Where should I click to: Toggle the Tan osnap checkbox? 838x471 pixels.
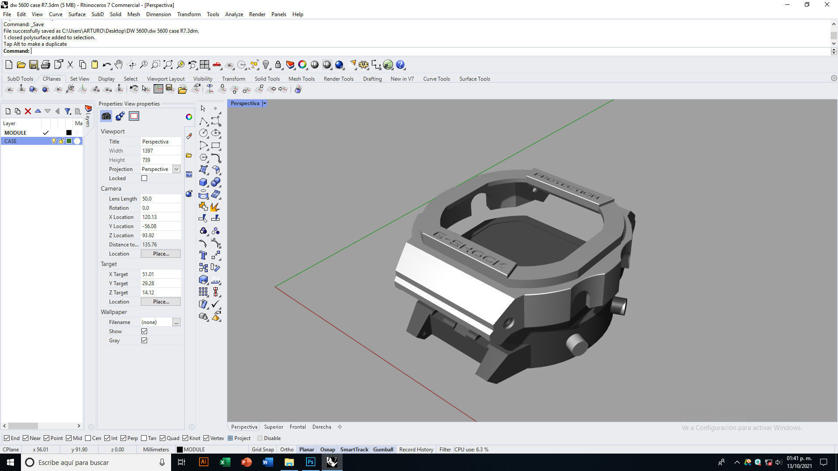[144, 438]
